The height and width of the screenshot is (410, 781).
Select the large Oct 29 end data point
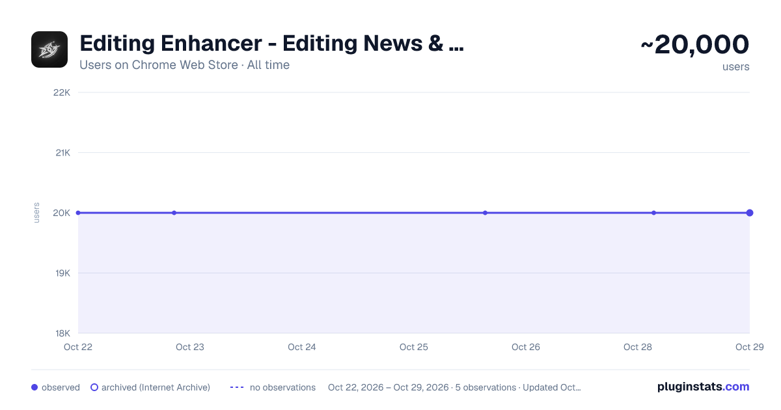coord(750,213)
